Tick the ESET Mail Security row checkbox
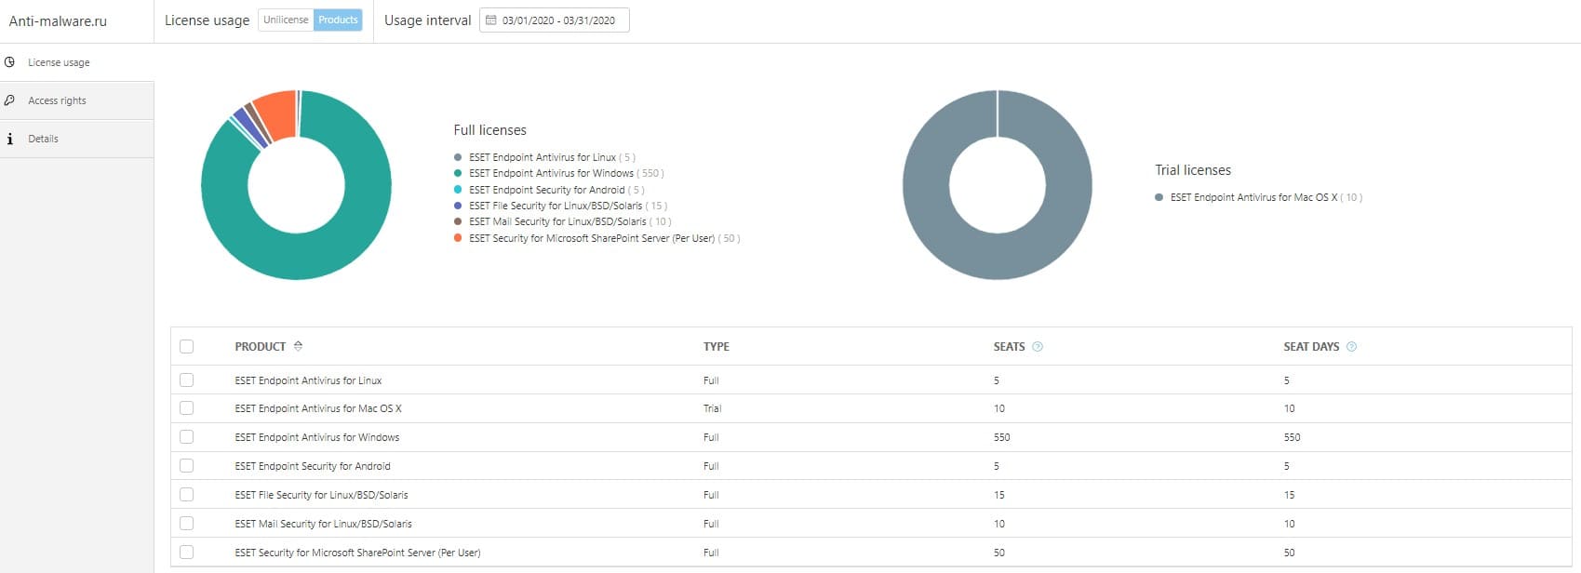The image size is (1581, 573). click(187, 524)
